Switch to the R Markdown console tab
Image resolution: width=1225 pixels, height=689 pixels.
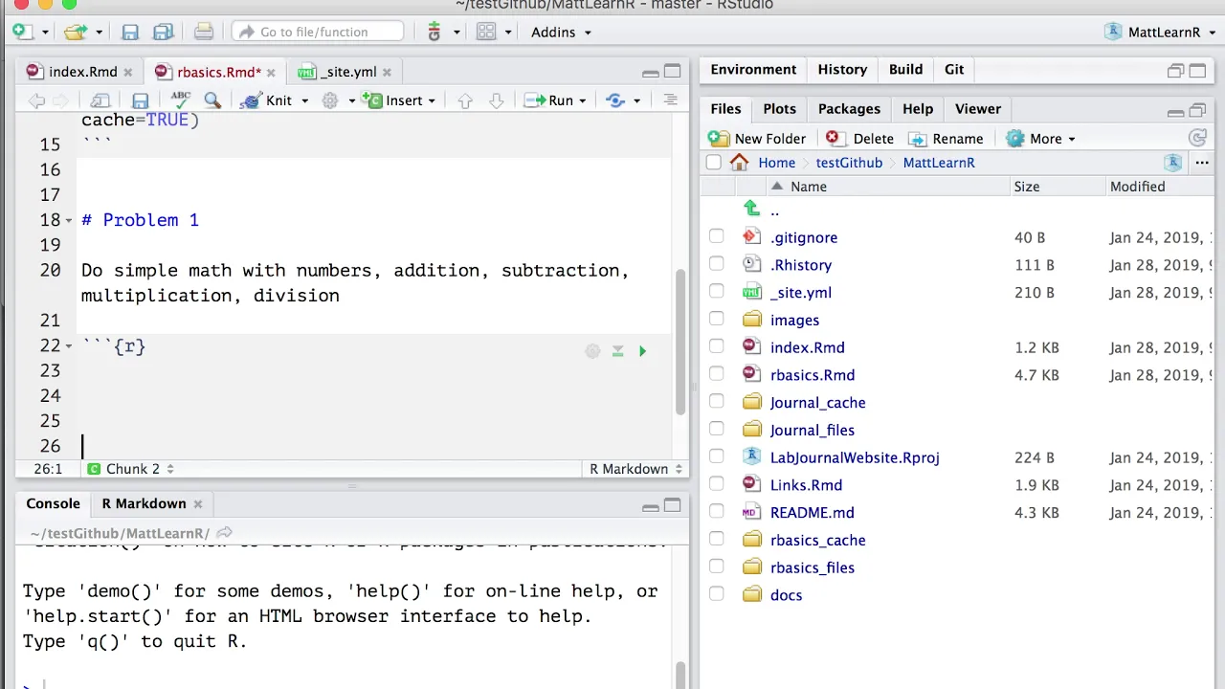[x=145, y=503]
